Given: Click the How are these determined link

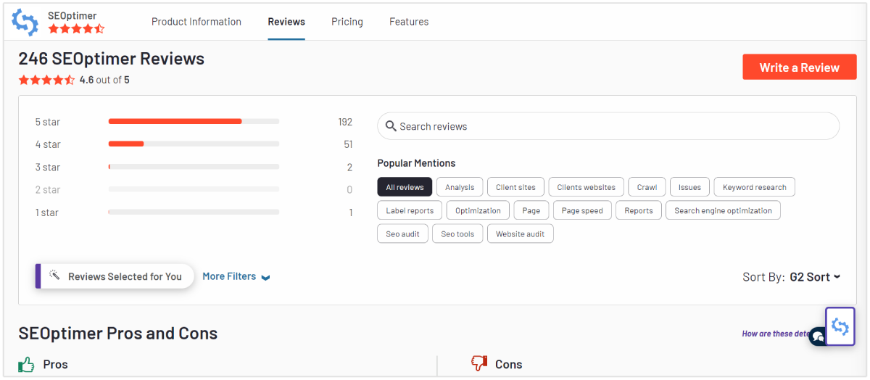Looking at the screenshot, I should tap(774, 334).
